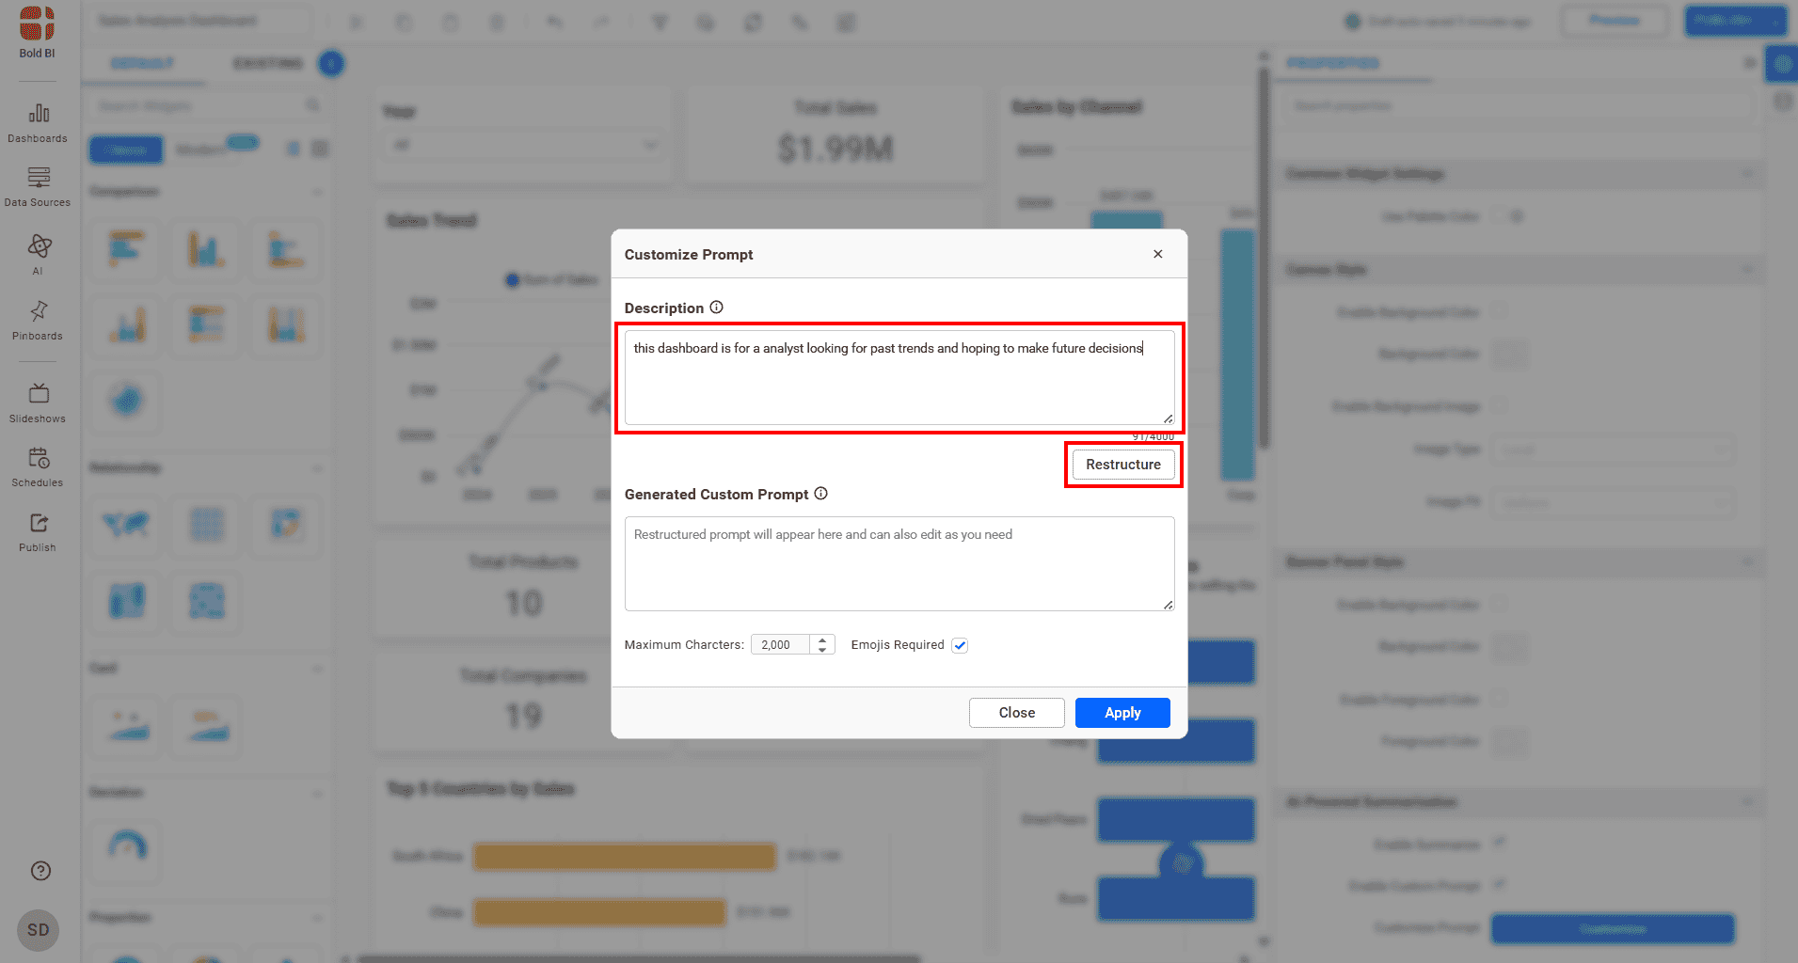1798x963 pixels.
Task: Collapse the AI-Powered Summarization section
Action: tap(1747, 801)
